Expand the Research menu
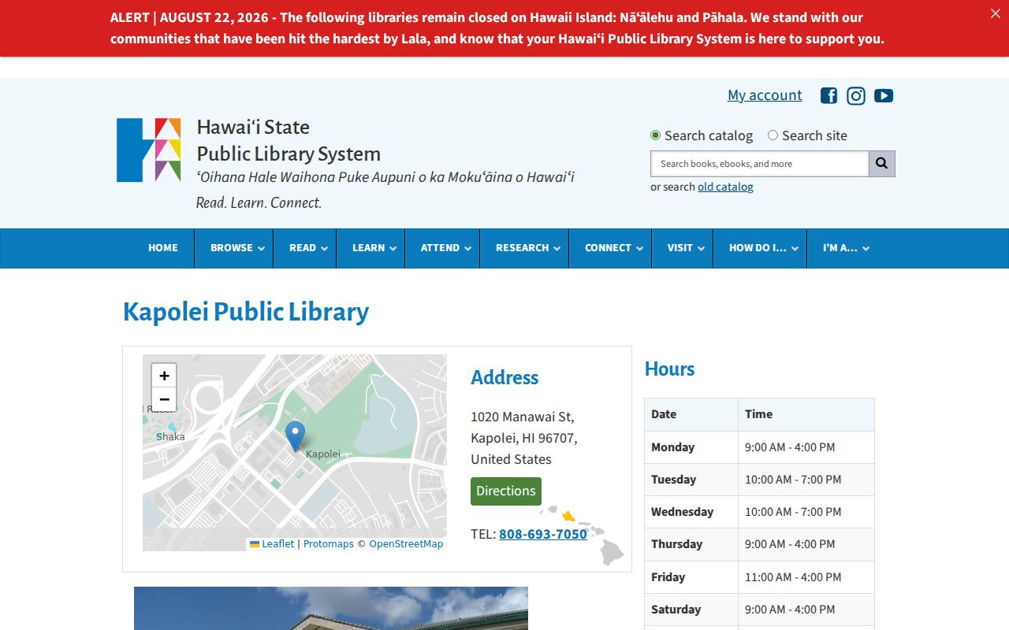This screenshot has width=1009, height=630. 524,248
